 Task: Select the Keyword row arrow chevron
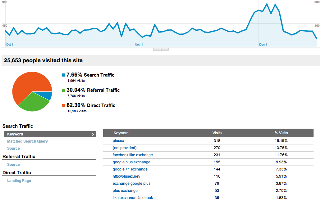point(93,134)
